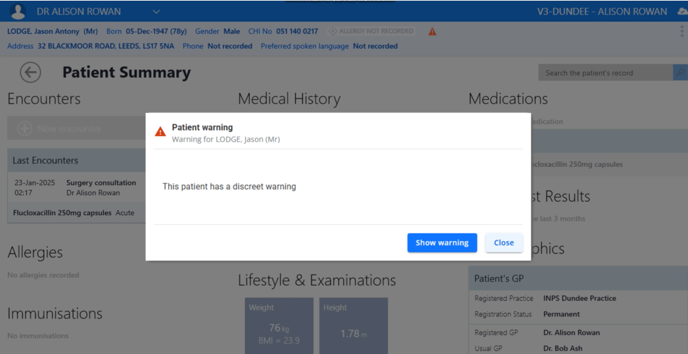Close the Patient warning dialog

tap(504, 242)
